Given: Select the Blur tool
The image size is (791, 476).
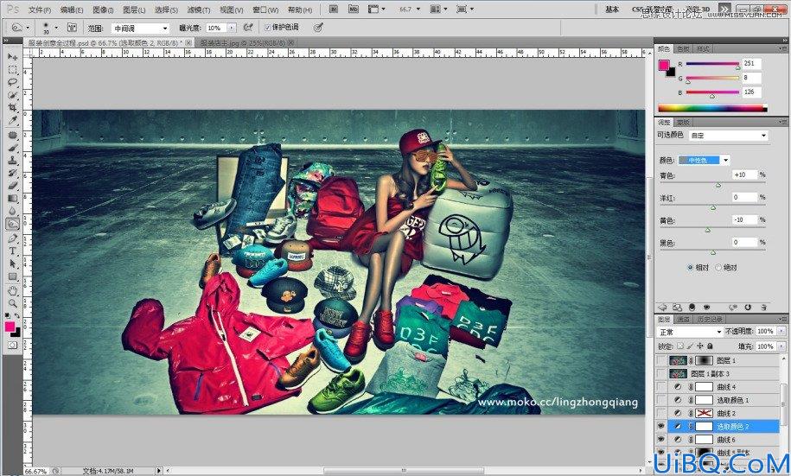Looking at the screenshot, I should coord(13,211).
